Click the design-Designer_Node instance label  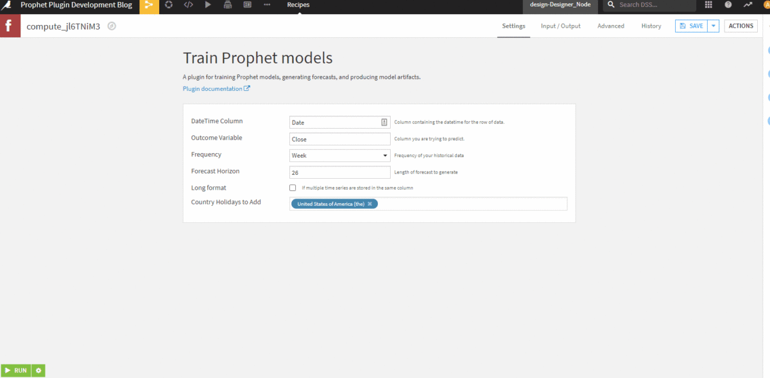coord(561,5)
